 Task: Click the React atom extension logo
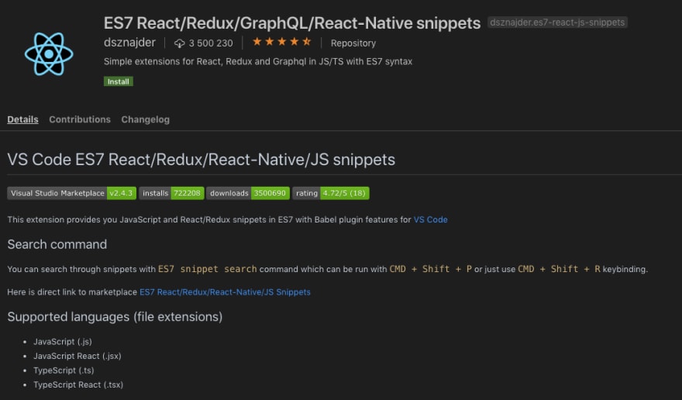click(x=49, y=54)
